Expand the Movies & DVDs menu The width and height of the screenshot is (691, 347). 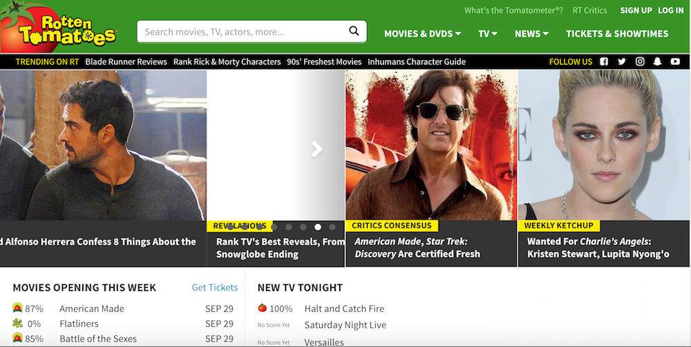coord(422,34)
